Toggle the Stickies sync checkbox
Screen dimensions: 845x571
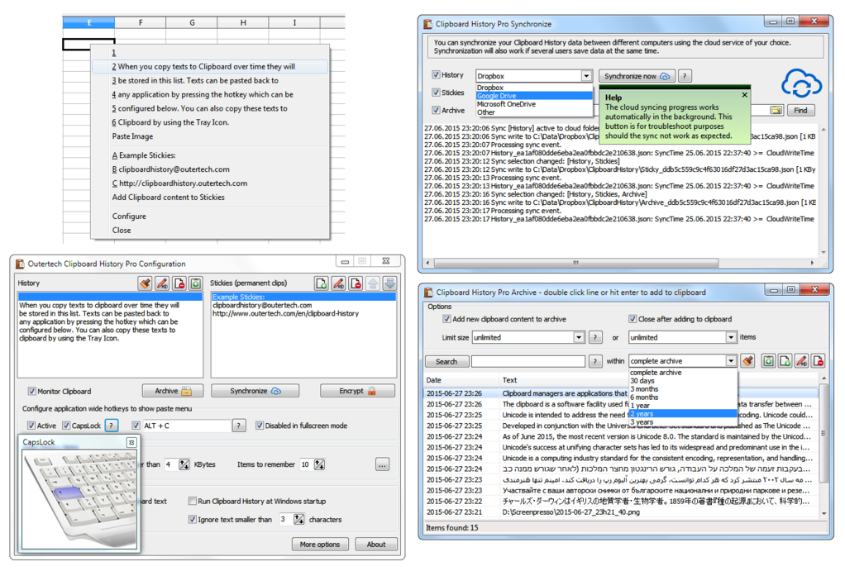tap(436, 93)
